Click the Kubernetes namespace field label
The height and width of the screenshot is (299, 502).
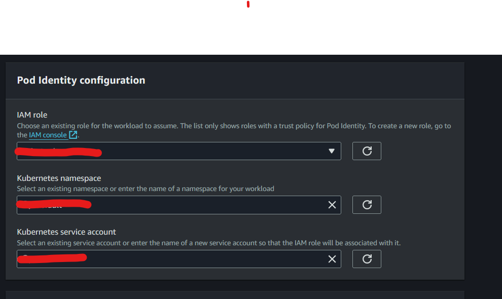59,178
